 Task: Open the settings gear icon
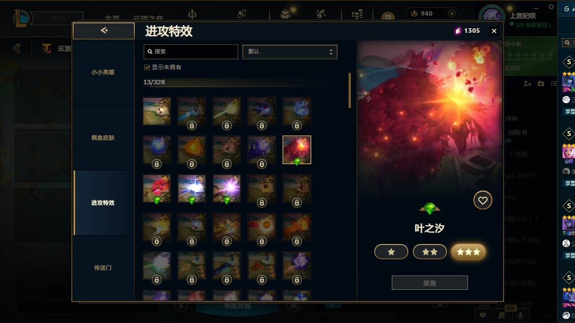click(x=551, y=7)
